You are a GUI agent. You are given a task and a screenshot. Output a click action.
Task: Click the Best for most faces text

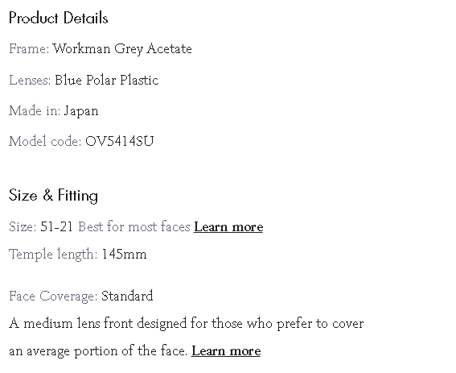point(134,226)
